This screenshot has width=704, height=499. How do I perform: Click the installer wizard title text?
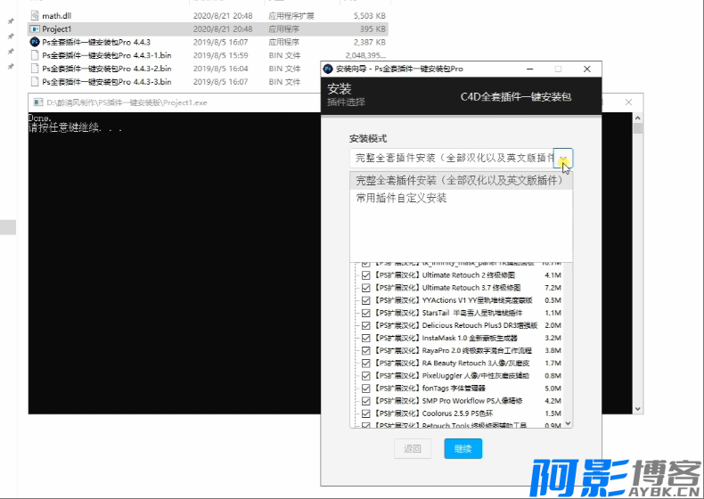click(x=399, y=69)
